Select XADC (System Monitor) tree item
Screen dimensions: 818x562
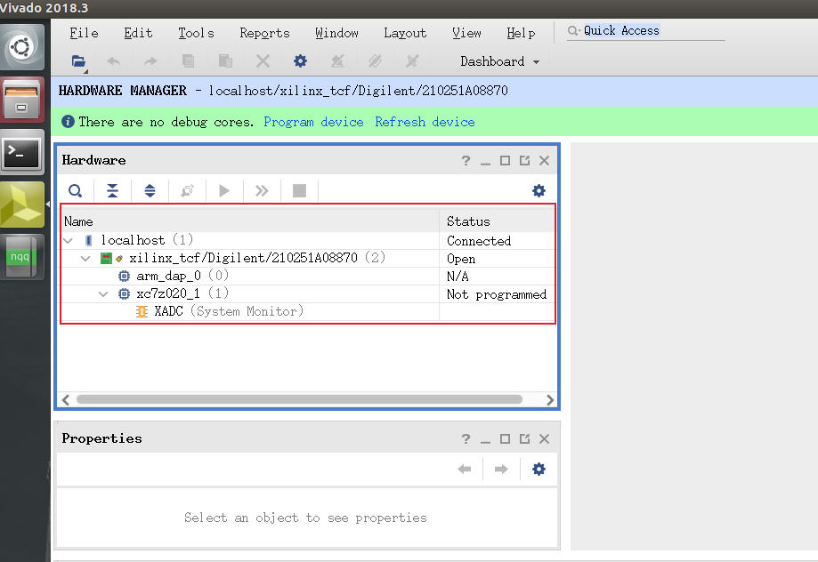point(228,311)
